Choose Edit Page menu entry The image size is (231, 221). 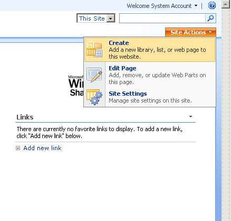[x=150, y=75]
